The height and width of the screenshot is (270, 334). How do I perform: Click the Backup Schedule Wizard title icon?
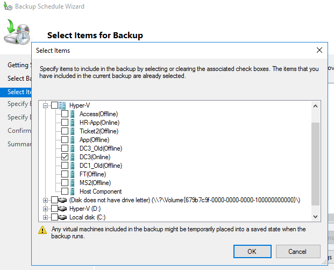click(8, 6)
